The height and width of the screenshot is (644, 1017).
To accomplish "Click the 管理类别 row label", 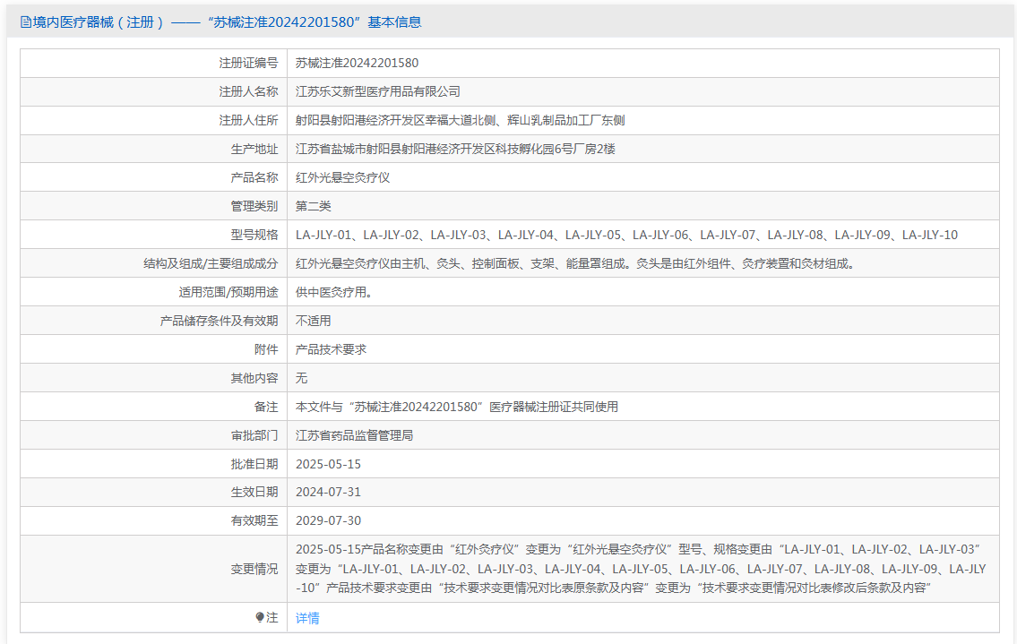I will [254, 206].
